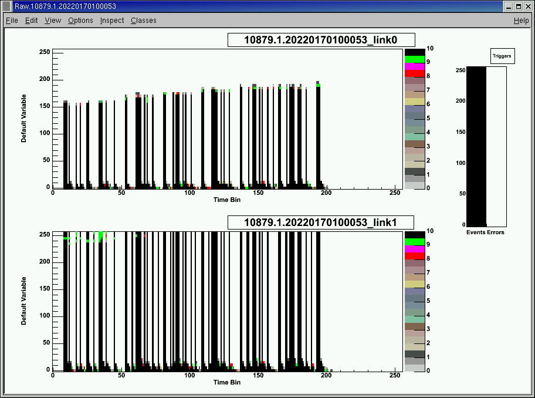The height and width of the screenshot is (398, 535).
Task: Click the Time Bin axis label under link0
Action: 226,200
